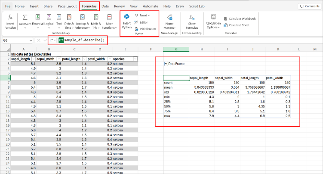The width and height of the screenshot is (323, 174).
Task: Click the Python output type toggle in formula bar
Action: (x=52, y=40)
